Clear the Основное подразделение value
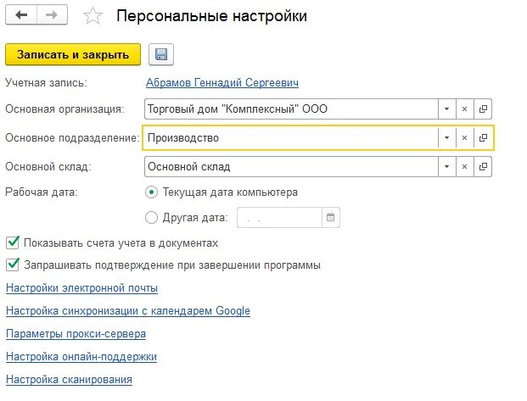 464,137
